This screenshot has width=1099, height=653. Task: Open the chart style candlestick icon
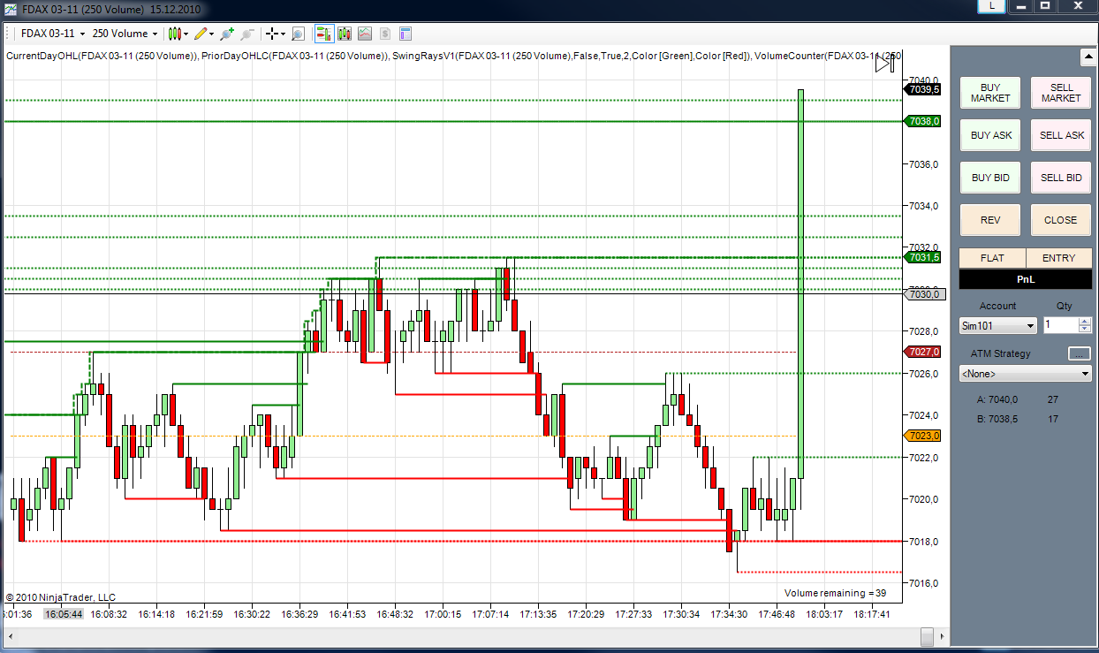coord(175,34)
